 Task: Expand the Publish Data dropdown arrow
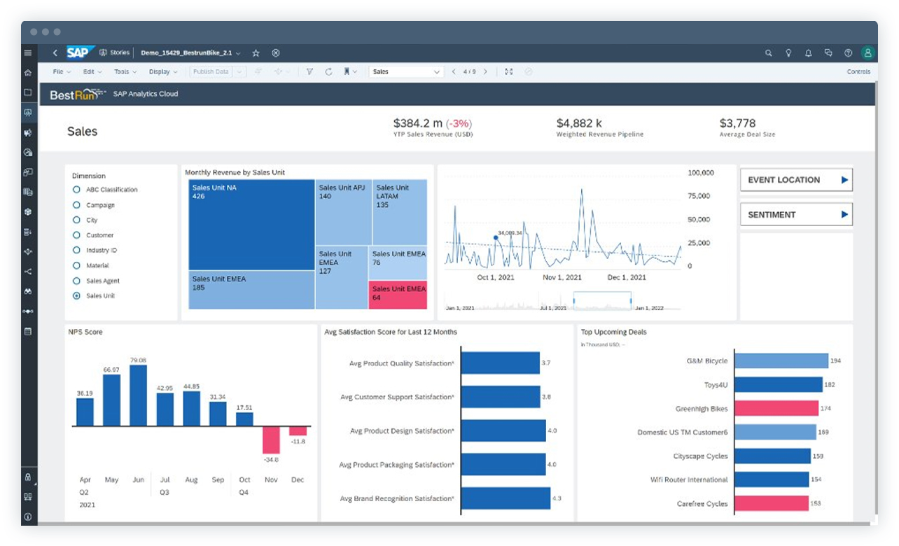(x=239, y=71)
